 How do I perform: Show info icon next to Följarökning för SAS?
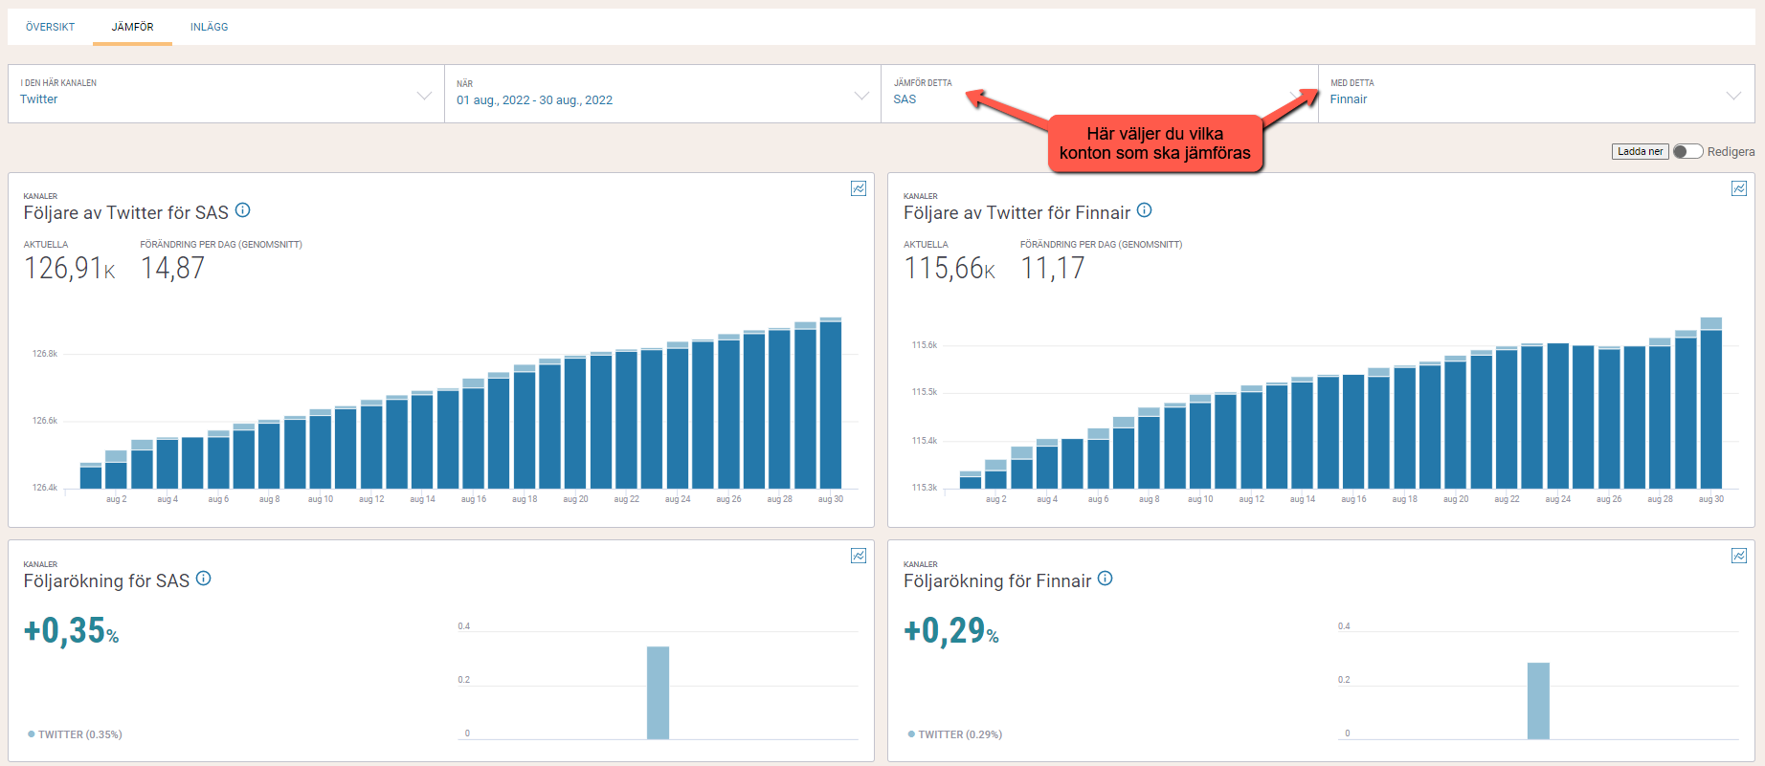pyautogui.click(x=204, y=579)
